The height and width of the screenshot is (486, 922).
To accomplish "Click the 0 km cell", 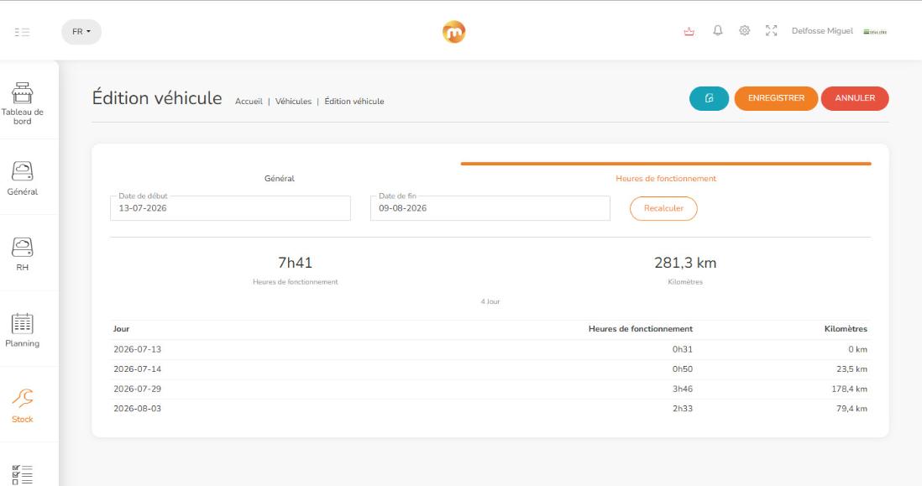I will pyautogui.click(x=857, y=349).
